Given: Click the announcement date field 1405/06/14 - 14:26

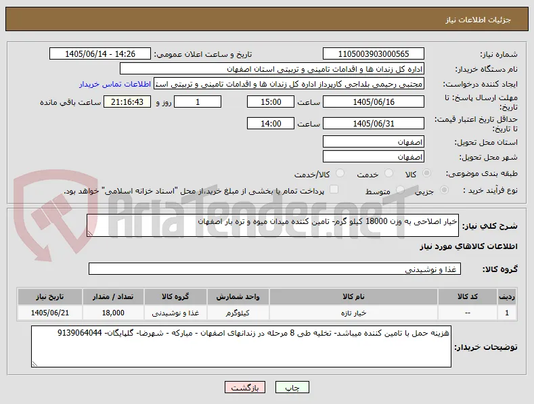Looking at the screenshot, I should [x=99, y=54].
